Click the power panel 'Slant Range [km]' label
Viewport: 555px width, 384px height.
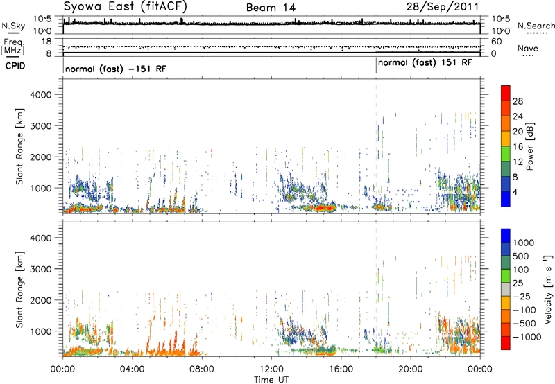tap(19, 146)
